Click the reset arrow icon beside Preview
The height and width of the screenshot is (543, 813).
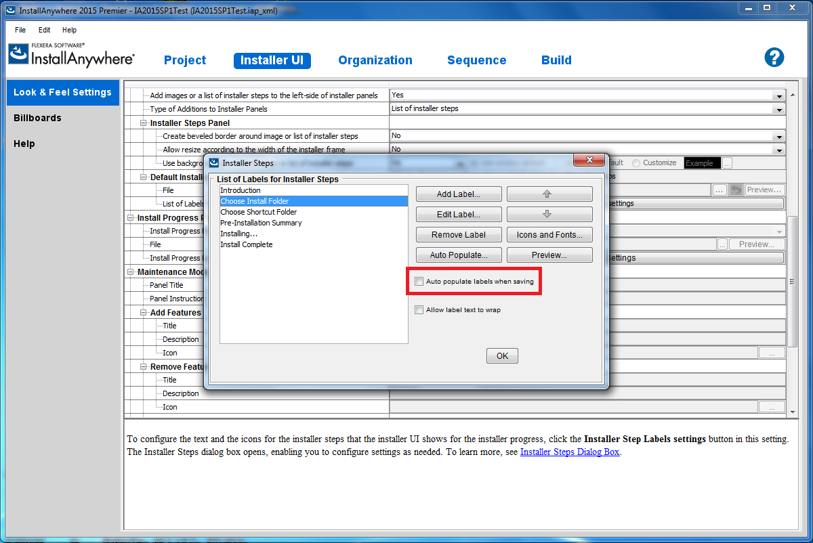(x=736, y=190)
